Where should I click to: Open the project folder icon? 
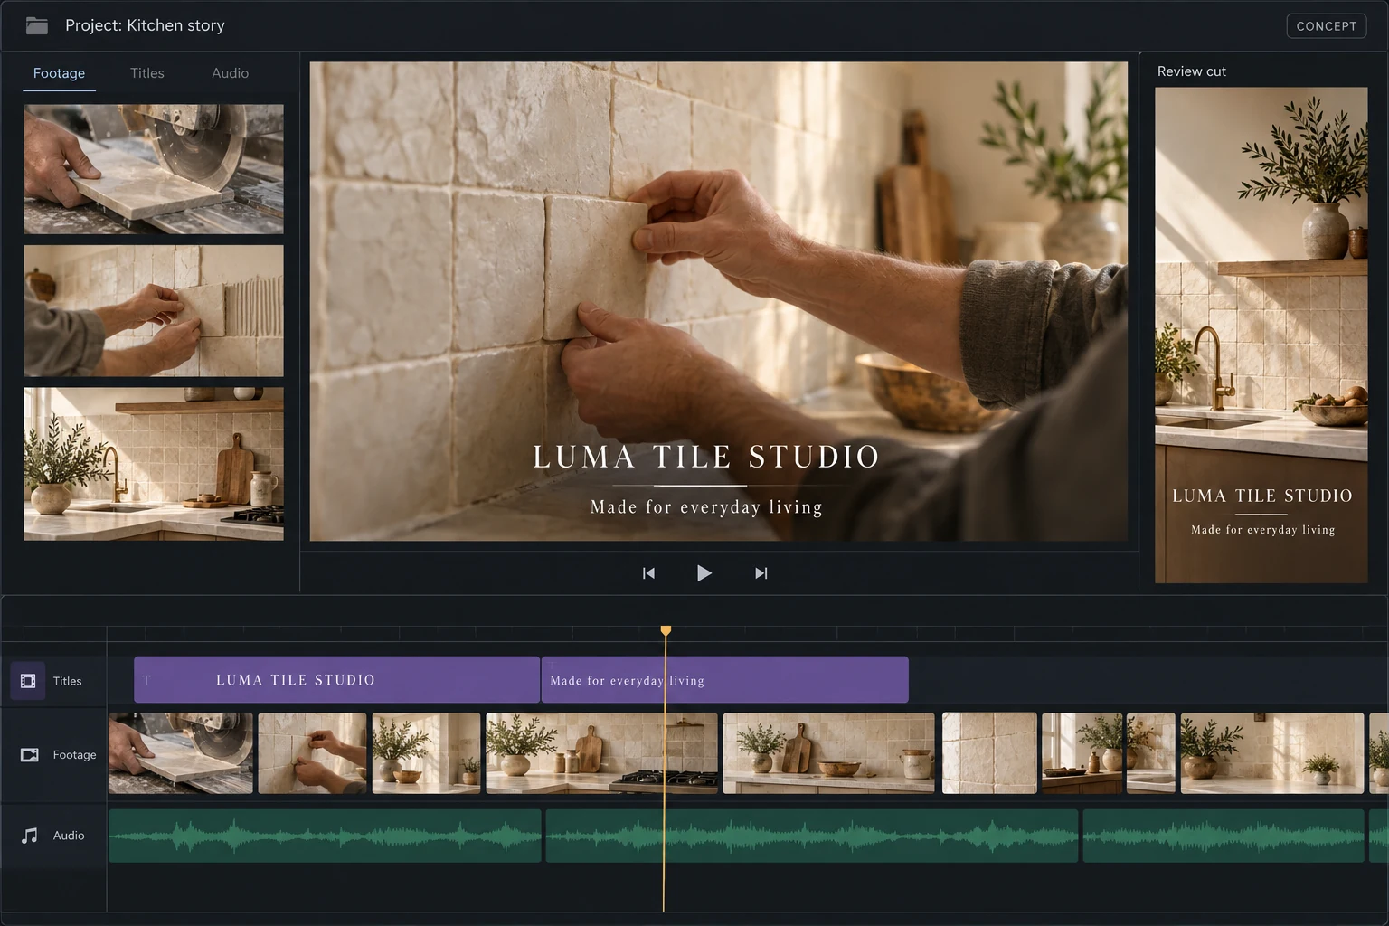pos(37,25)
